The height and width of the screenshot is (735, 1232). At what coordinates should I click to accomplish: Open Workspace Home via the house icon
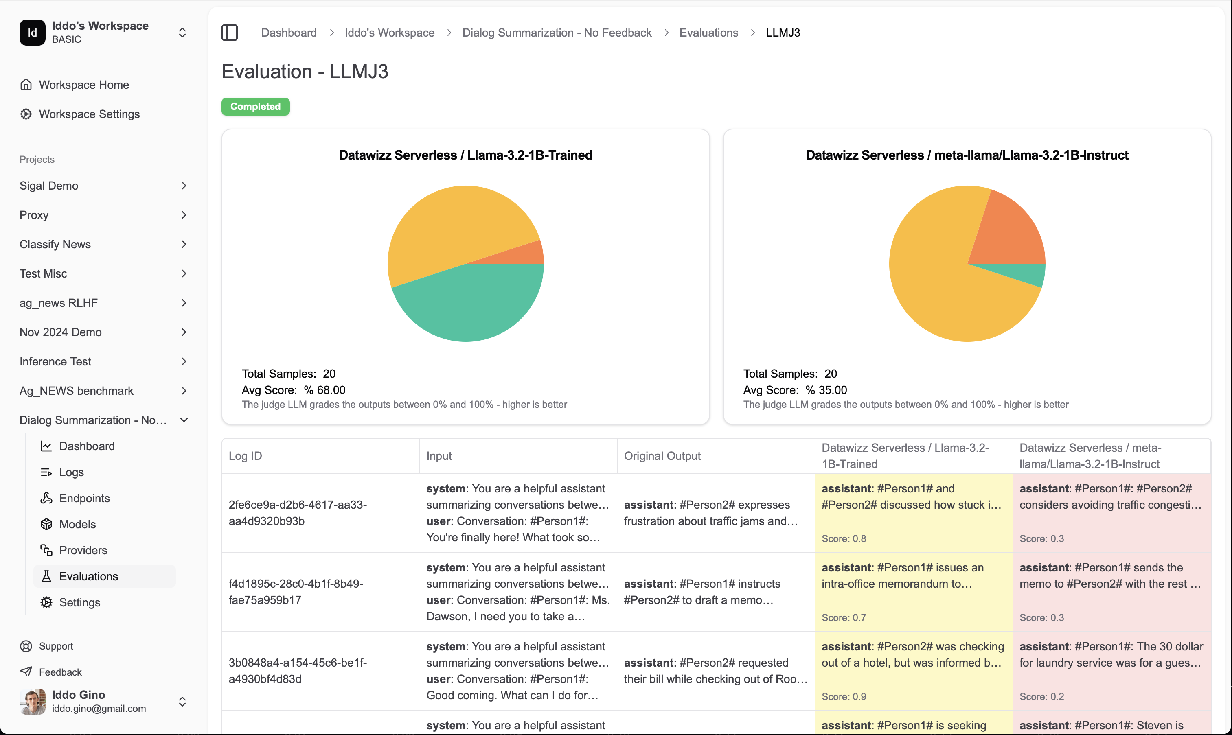point(26,84)
